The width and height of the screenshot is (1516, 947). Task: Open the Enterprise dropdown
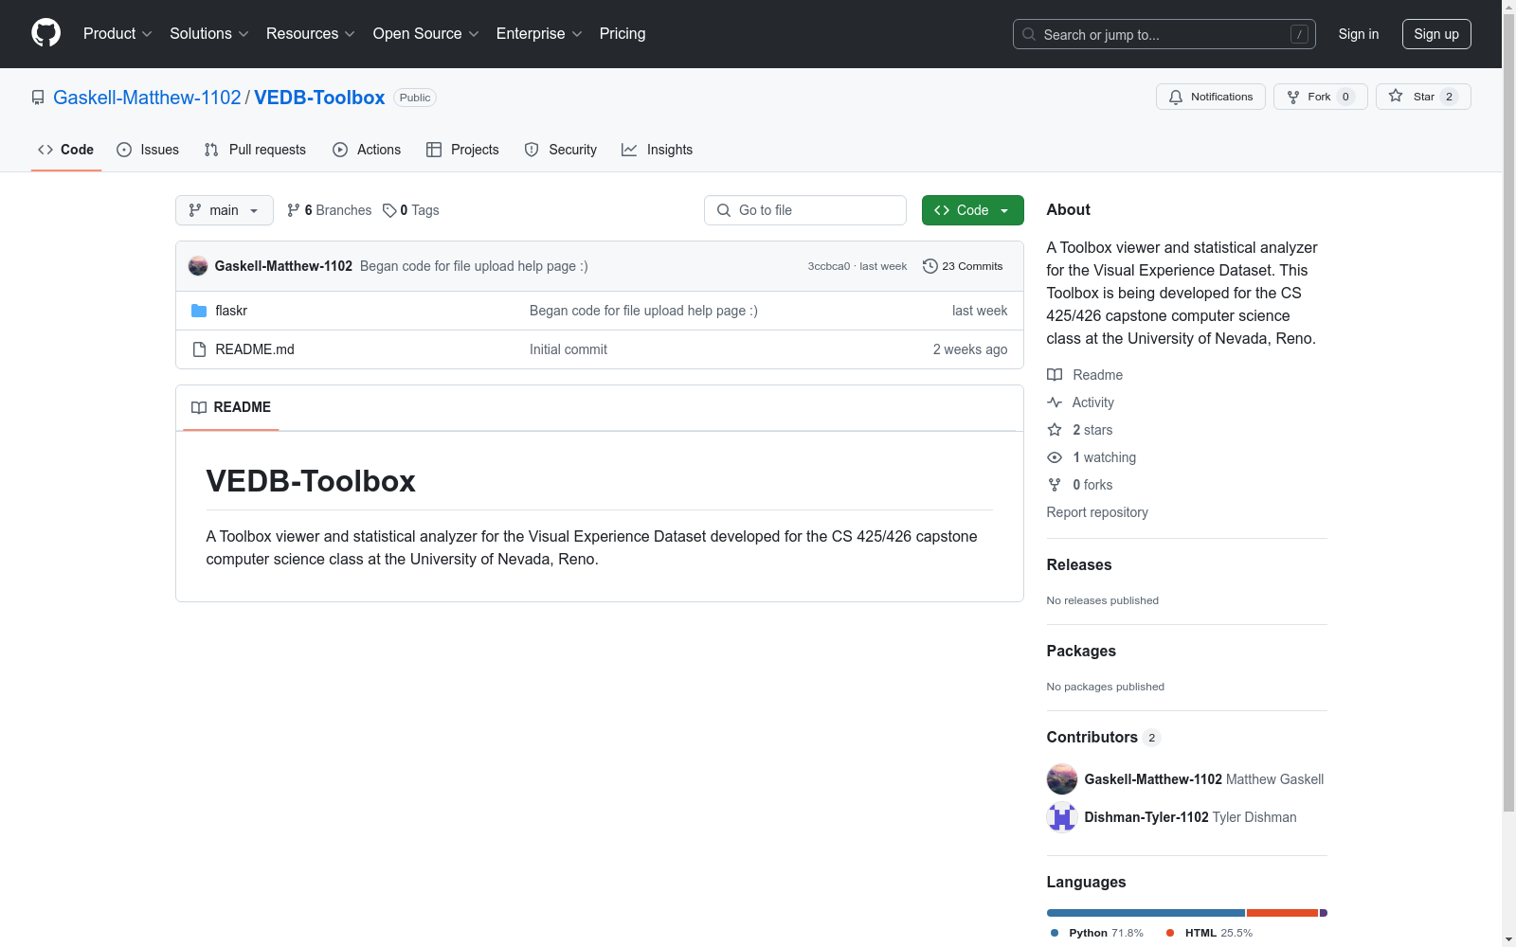[x=539, y=34]
